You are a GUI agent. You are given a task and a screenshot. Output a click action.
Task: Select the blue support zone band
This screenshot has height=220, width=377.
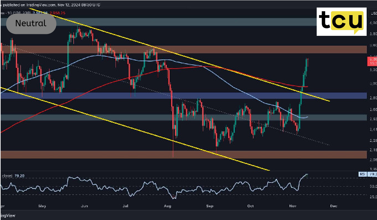pos(188,96)
